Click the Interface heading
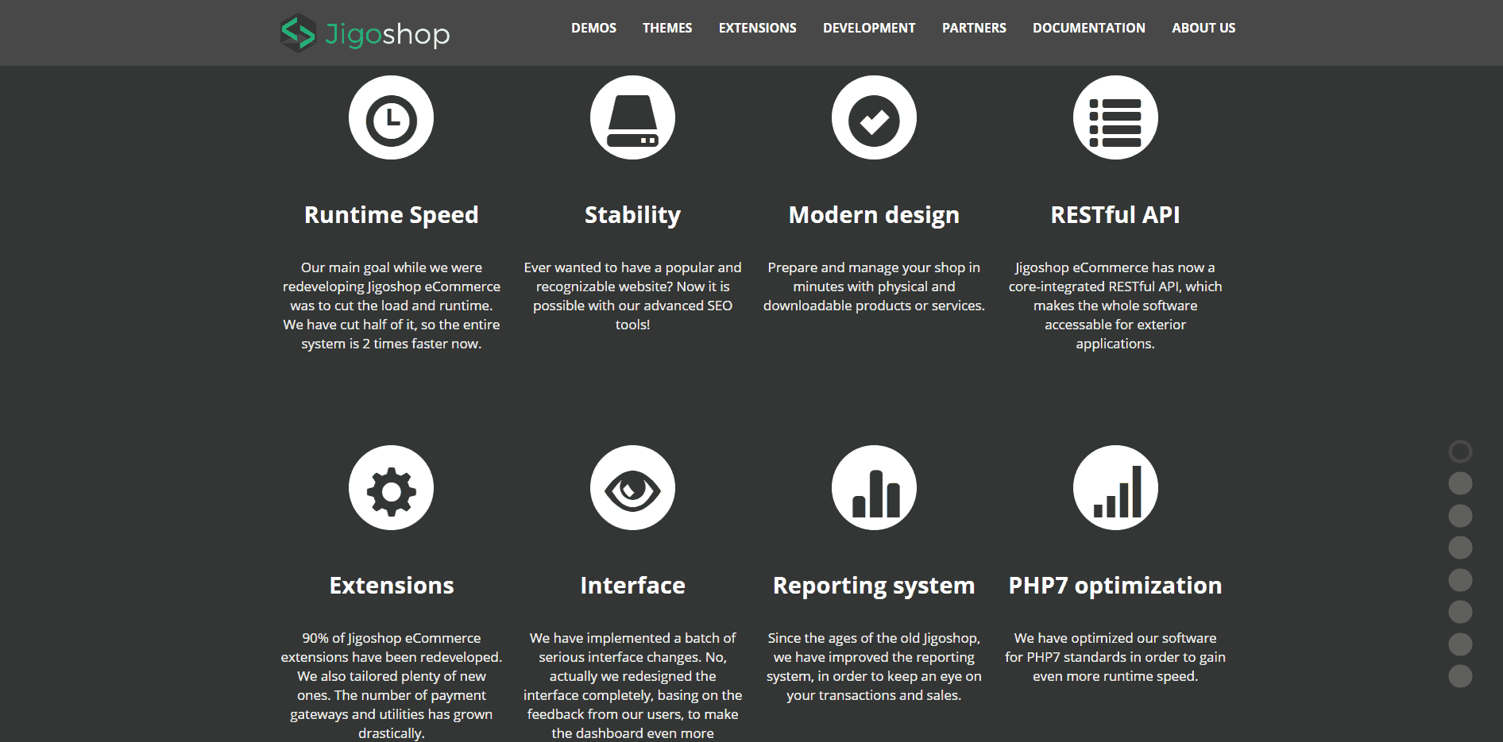Image resolution: width=1503 pixels, height=742 pixels. 632,586
